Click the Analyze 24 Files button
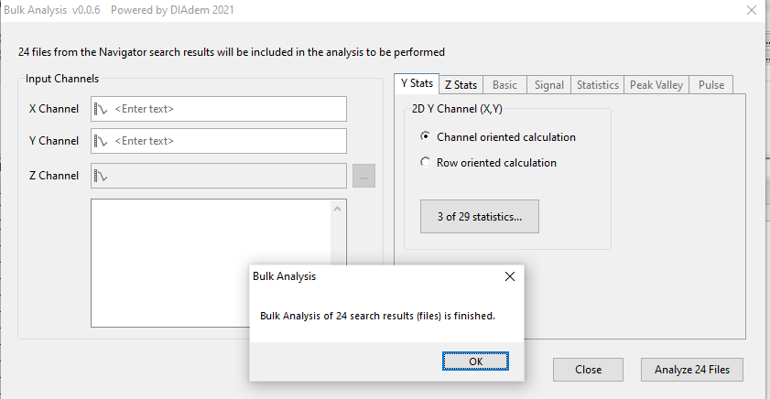The width and height of the screenshot is (770, 399). tap(692, 370)
